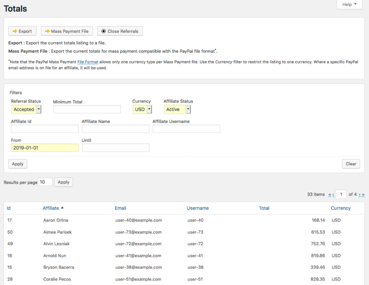Sort table by Total column
The width and height of the screenshot is (369, 285).
point(264,208)
